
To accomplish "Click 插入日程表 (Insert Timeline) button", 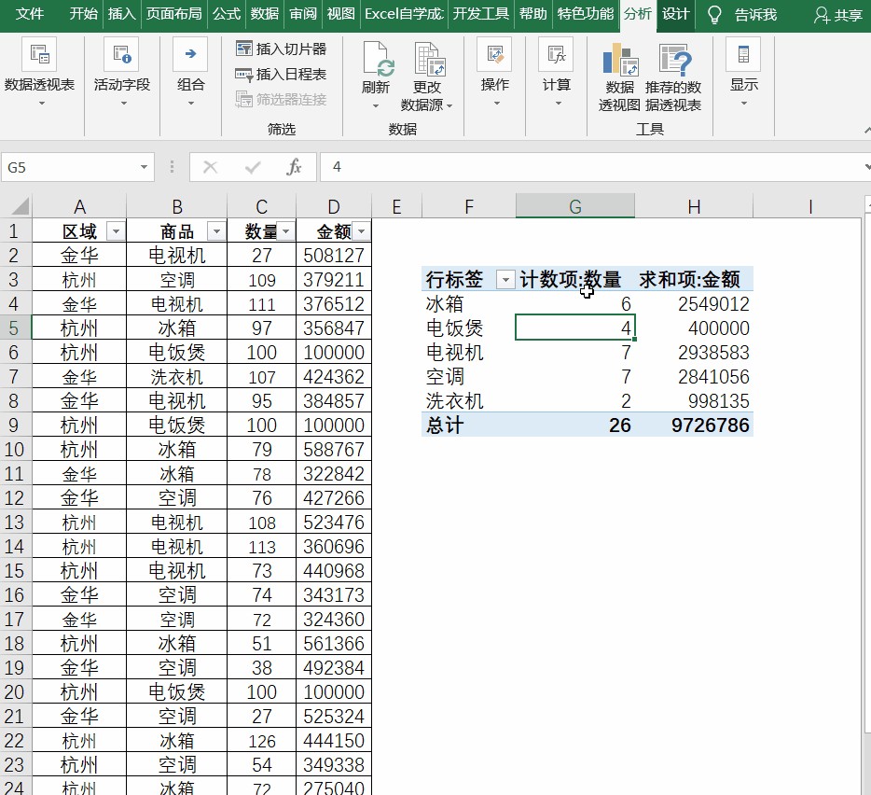I will click(281, 74).
